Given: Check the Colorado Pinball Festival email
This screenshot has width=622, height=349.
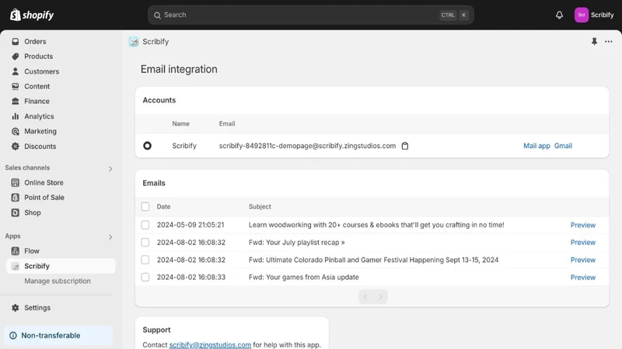Looking at the screenshot, I should (145, 260).
